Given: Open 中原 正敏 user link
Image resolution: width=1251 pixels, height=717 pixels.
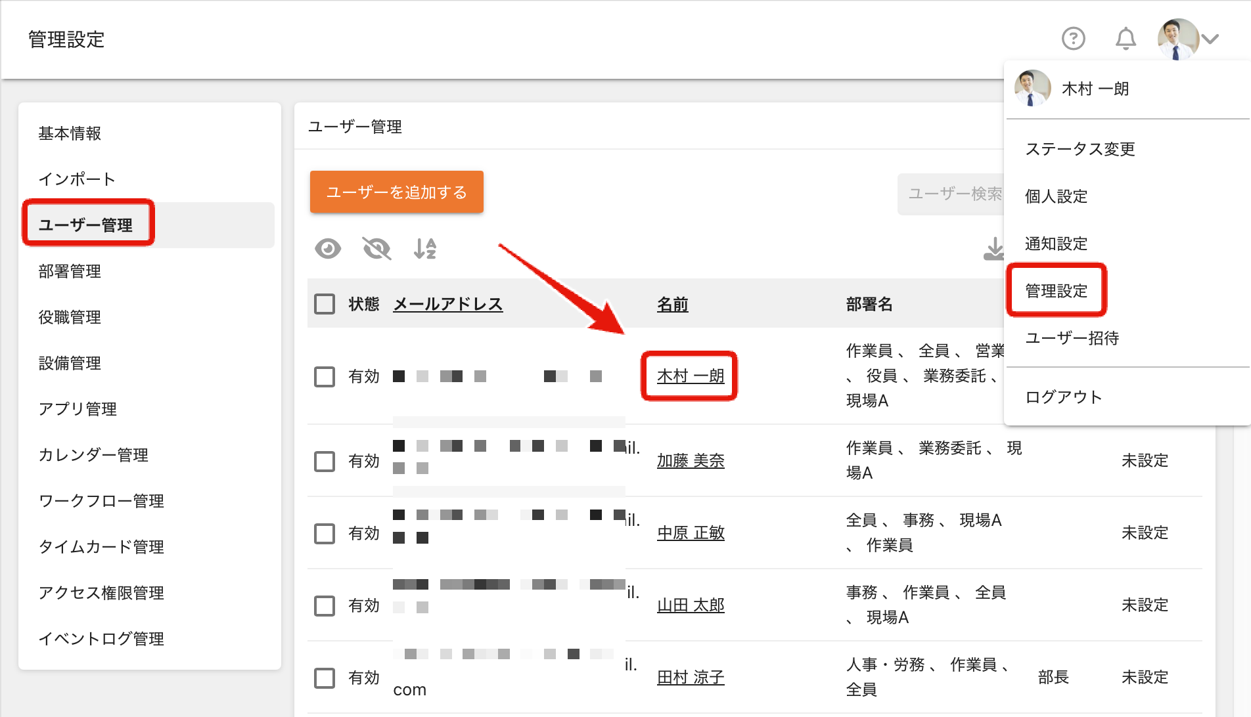Looking at the screenshot, I should pos(691,532).
